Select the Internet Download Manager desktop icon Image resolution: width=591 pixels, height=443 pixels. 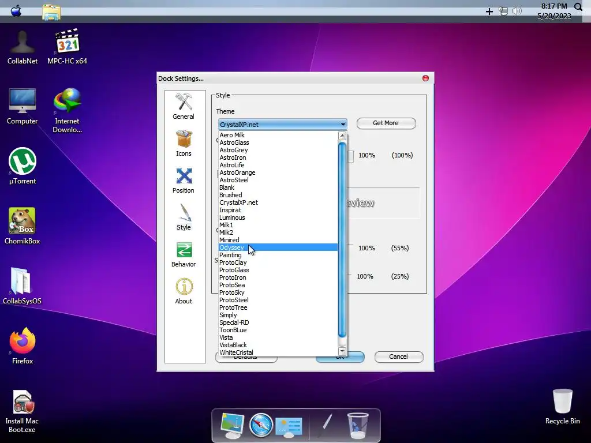(67, 111)
